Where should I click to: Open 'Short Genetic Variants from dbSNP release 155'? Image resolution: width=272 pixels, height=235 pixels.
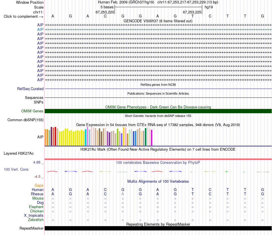(x=158, y=116)
